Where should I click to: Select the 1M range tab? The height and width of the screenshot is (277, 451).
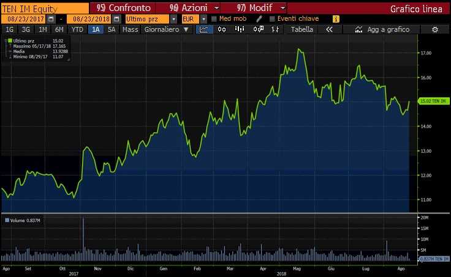(42, 29)
